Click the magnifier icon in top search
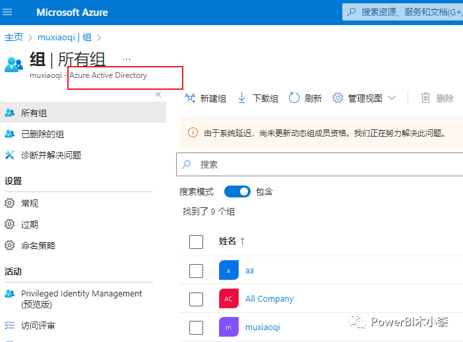The height and width of the screenshot is (342, 463). (x=352, y=12)
